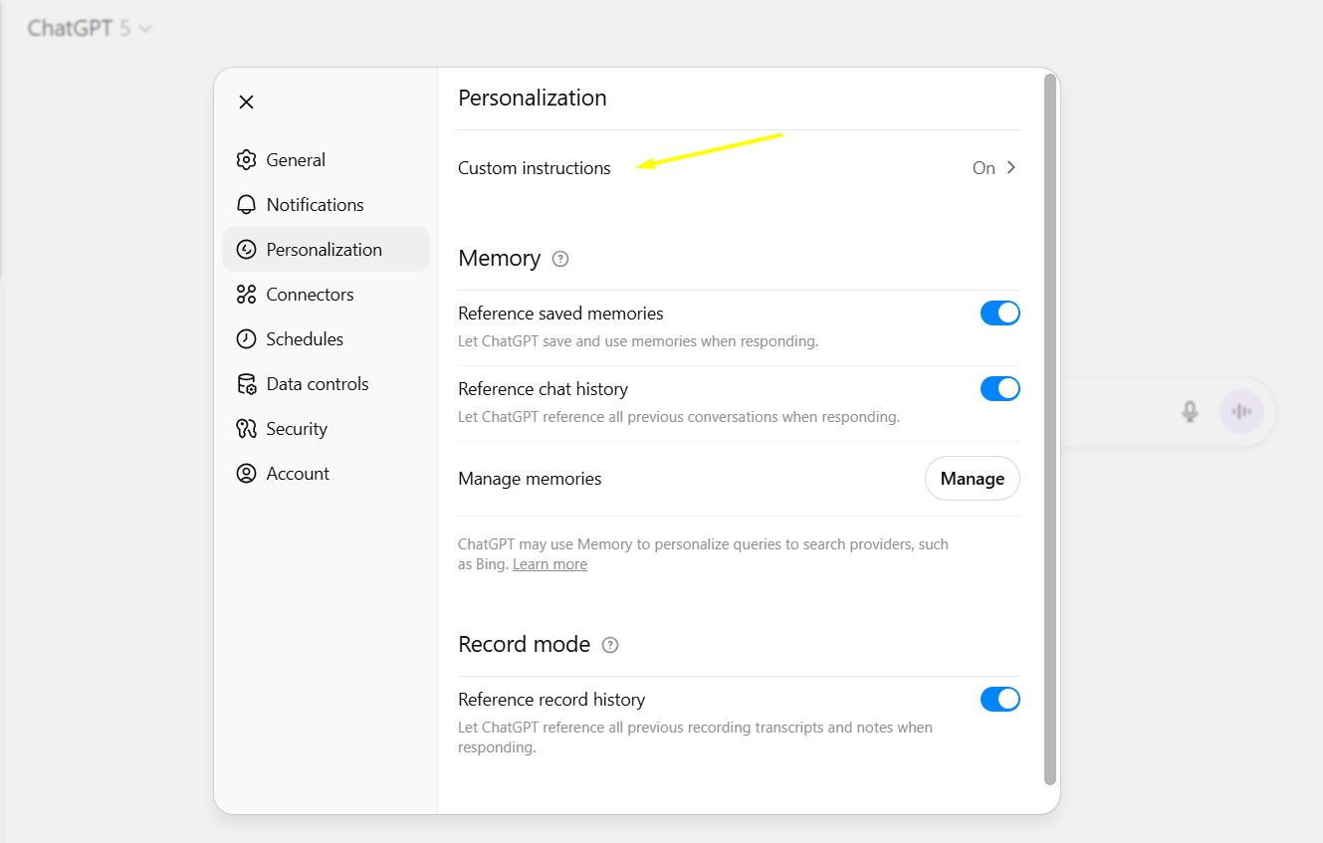Toggle Reference record history switch
This screenshot has width=1323, height=843.
tap(999, 700)
